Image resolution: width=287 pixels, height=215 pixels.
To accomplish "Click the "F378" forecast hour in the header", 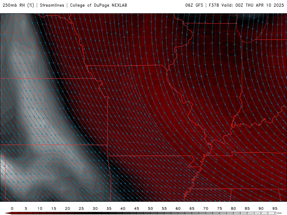I will tap(214, 5).
